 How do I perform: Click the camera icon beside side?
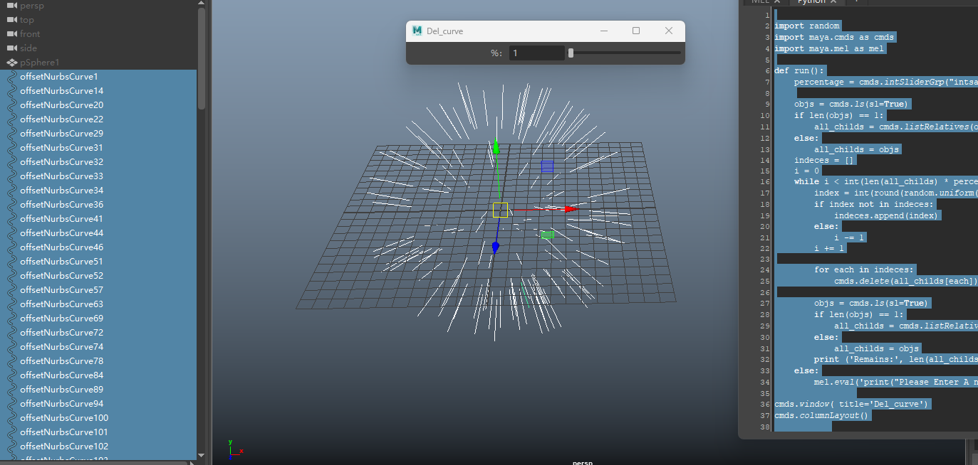(12, 48)
